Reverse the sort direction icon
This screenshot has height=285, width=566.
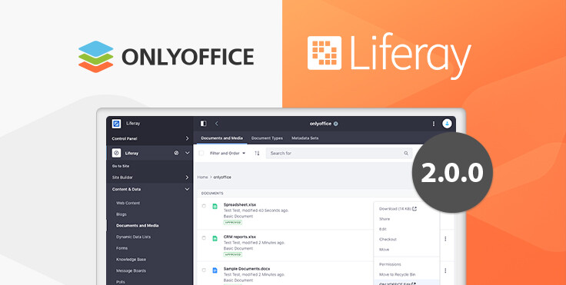point(257,154)
